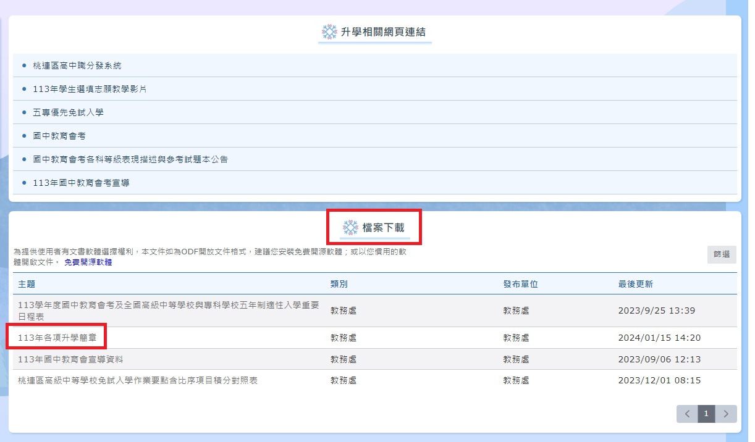Click snowflake icon beside 檔案下載
The width and height of the screenshot is (755, 442).
[x=350, y=228]
